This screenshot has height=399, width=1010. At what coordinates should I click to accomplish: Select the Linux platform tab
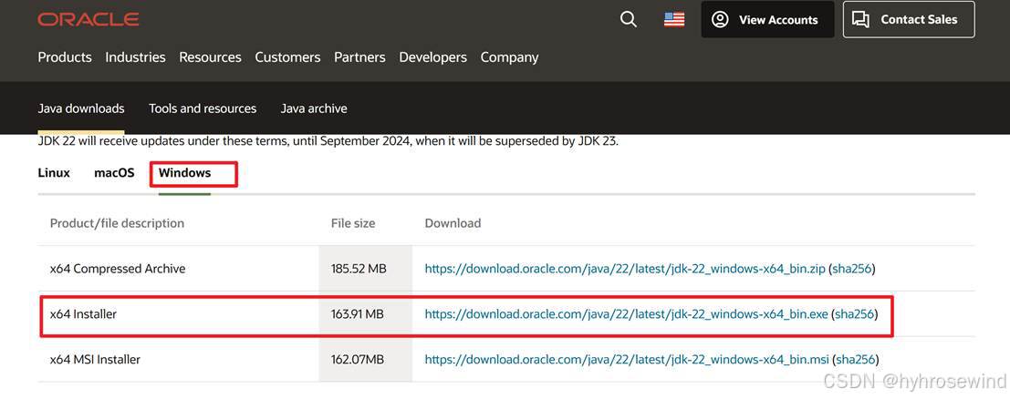click(x=54, y=172)
